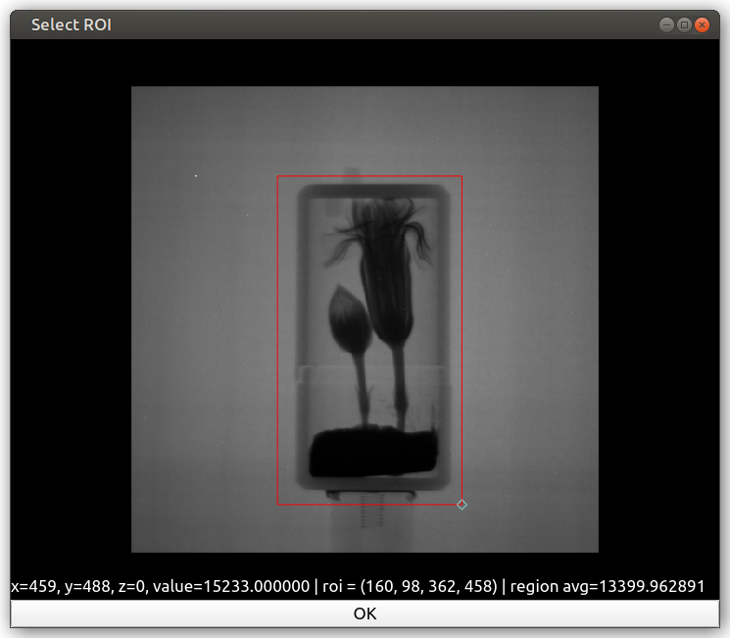Screen dimensions: 730x638
Task: Click the value=15233.000000 readout
Action: [x=231, y=586]
